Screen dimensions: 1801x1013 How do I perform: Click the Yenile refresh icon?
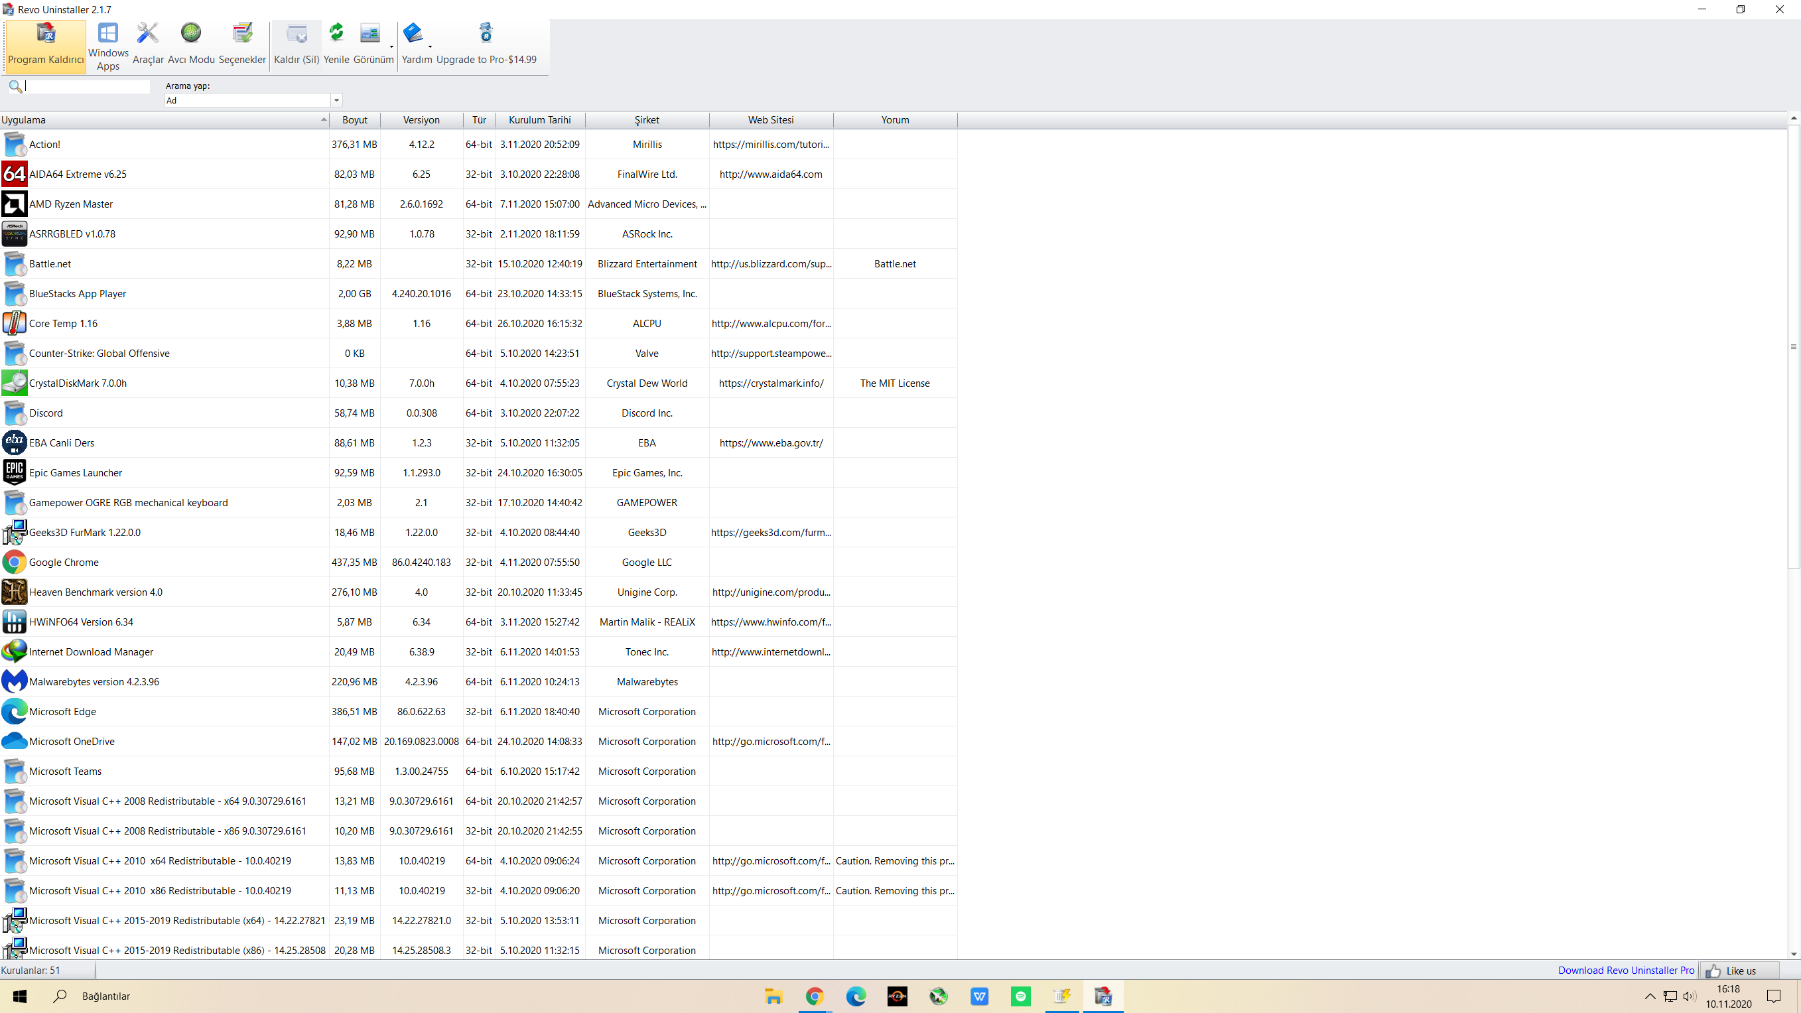point(336,44)
